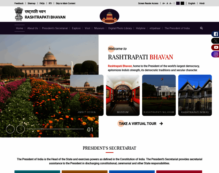Reset font size with plain A

click(x=167, y=3)
